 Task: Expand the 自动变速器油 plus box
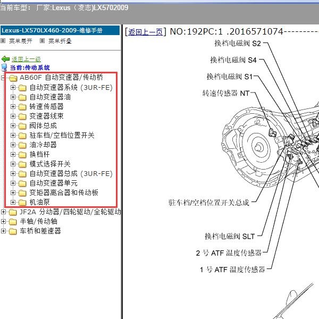click(13, 97)
